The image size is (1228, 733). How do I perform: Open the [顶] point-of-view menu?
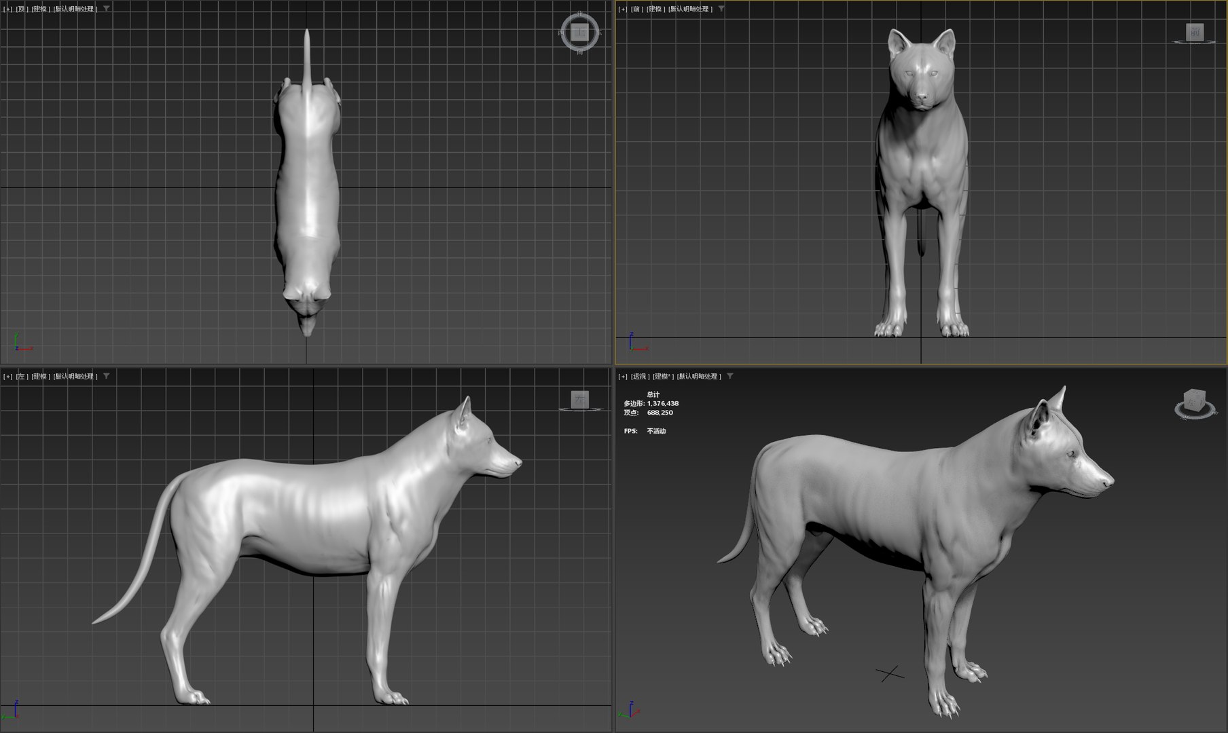(22, 9)
